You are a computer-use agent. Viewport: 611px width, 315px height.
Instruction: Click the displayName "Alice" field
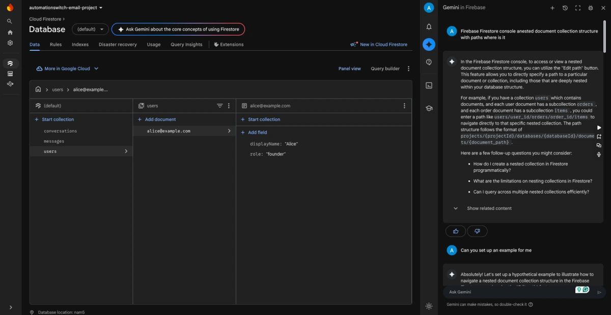click(274, 144)
